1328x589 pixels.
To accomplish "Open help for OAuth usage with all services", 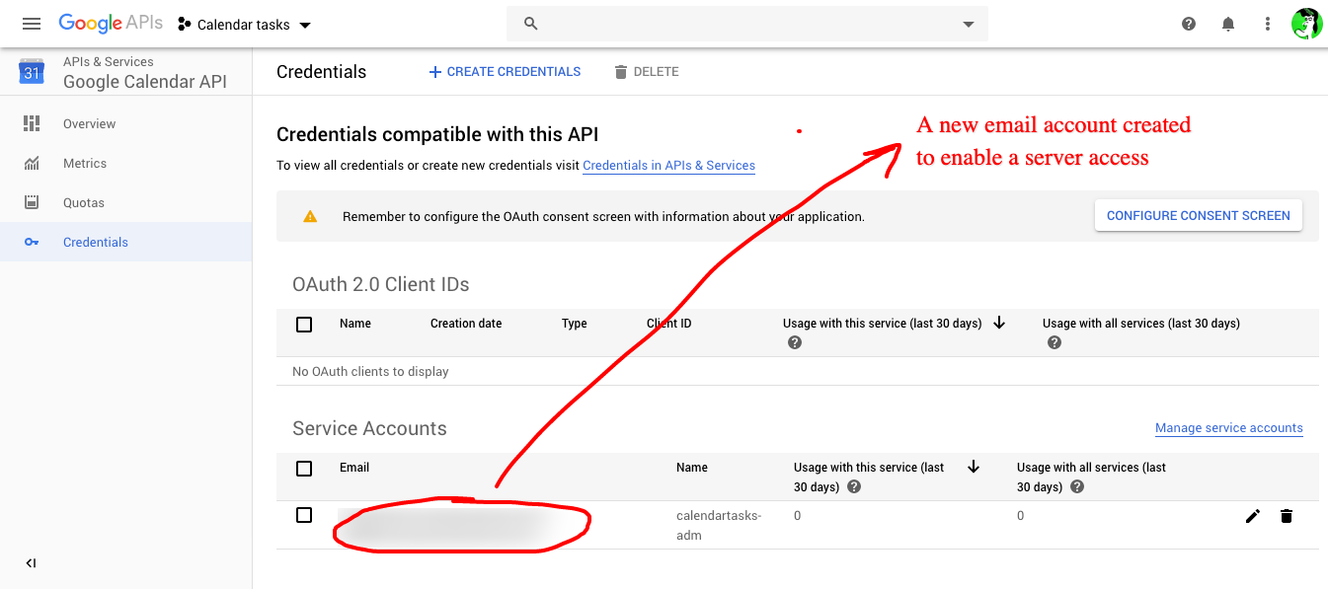I will (x=1055, y=342).
